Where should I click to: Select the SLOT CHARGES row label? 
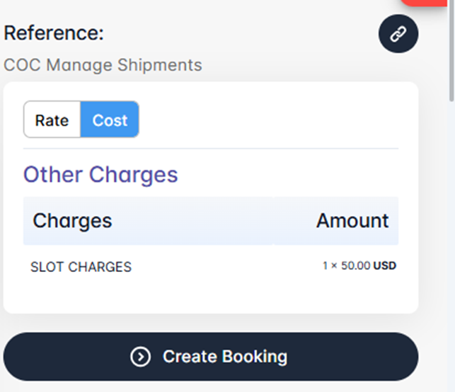point(81,267)
